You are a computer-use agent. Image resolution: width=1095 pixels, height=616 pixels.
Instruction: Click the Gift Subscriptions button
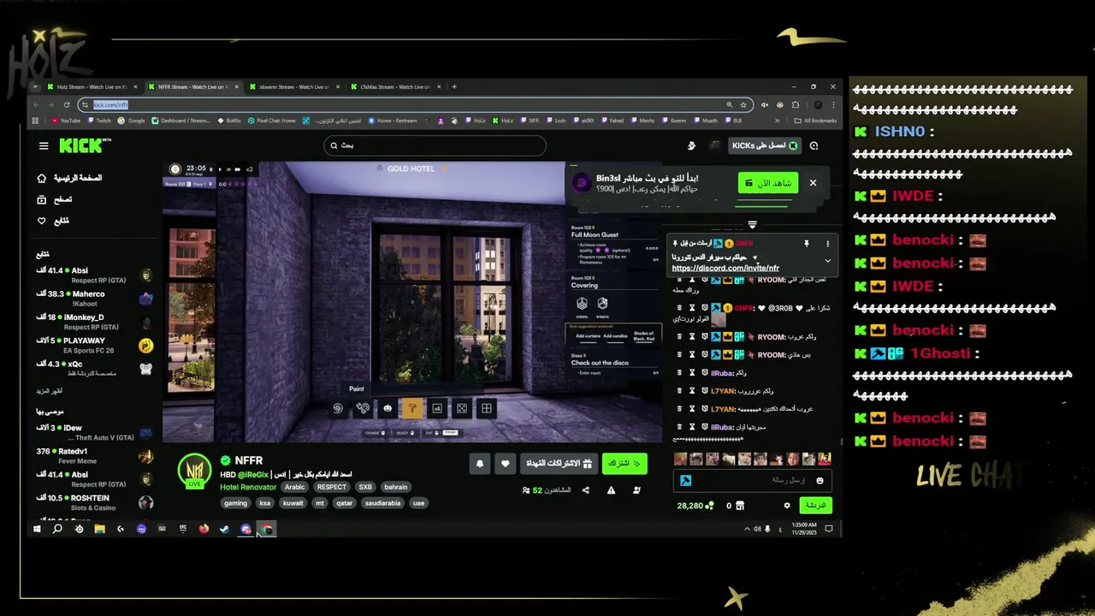click(x=559, y=464)
